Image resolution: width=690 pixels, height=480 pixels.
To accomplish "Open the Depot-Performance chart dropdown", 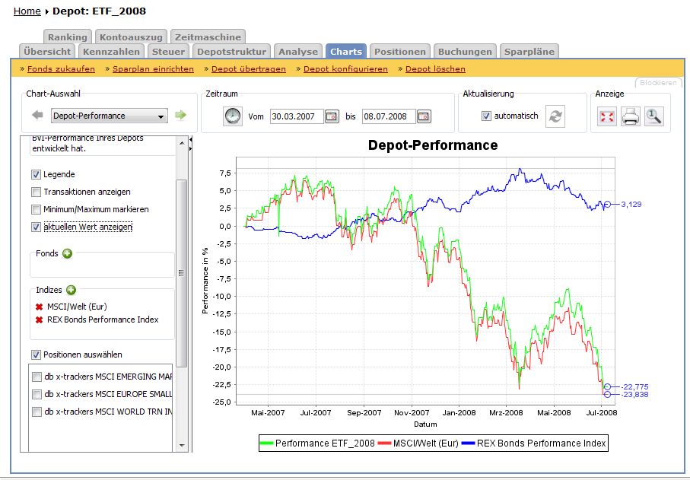I will (109, 116).
